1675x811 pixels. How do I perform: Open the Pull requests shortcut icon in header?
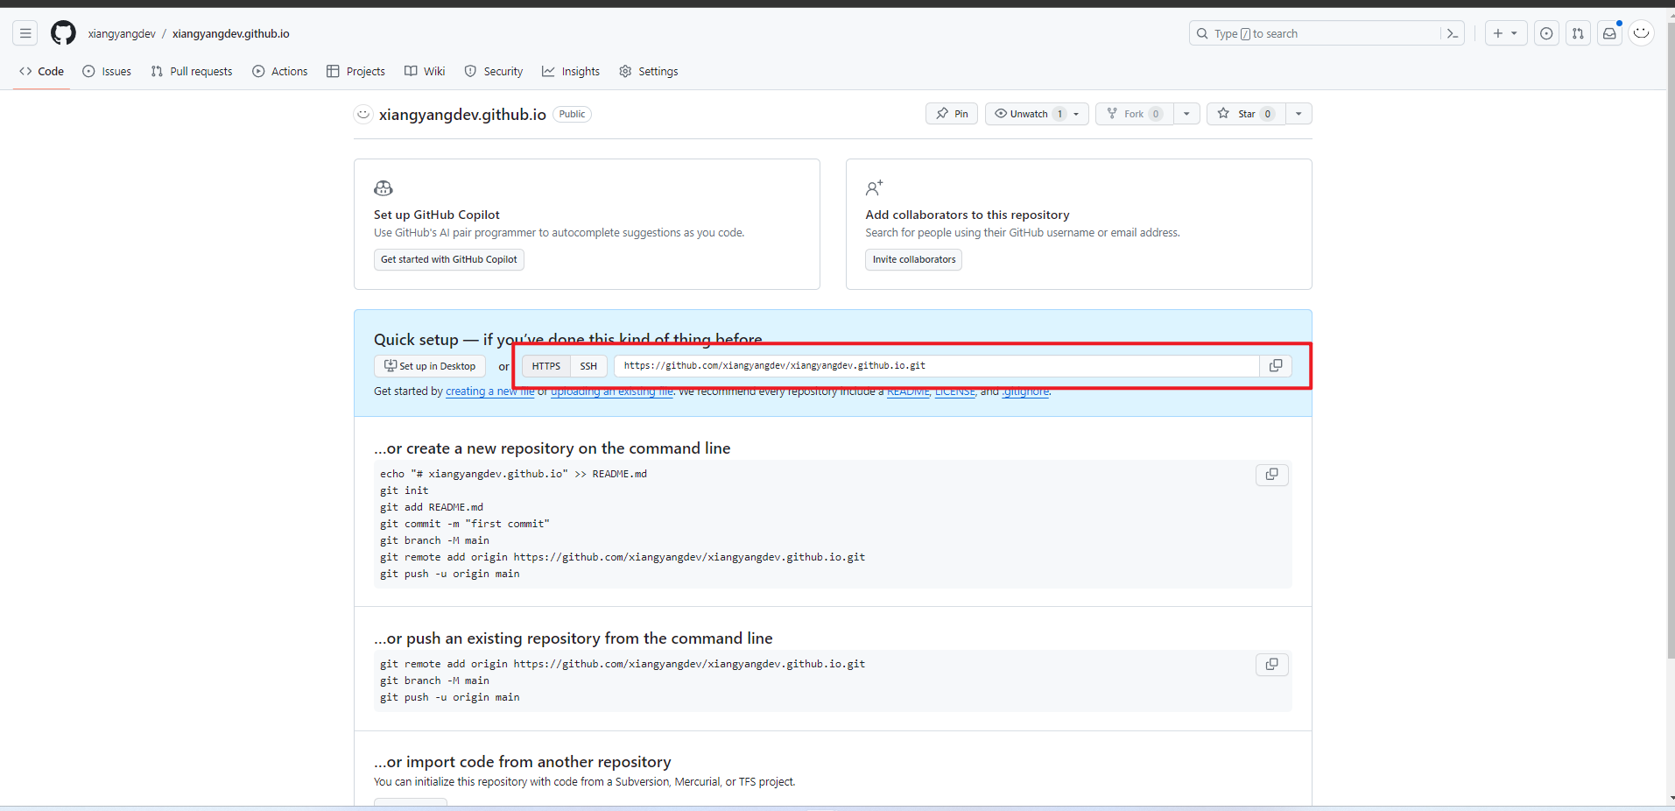coord(1578,33)
